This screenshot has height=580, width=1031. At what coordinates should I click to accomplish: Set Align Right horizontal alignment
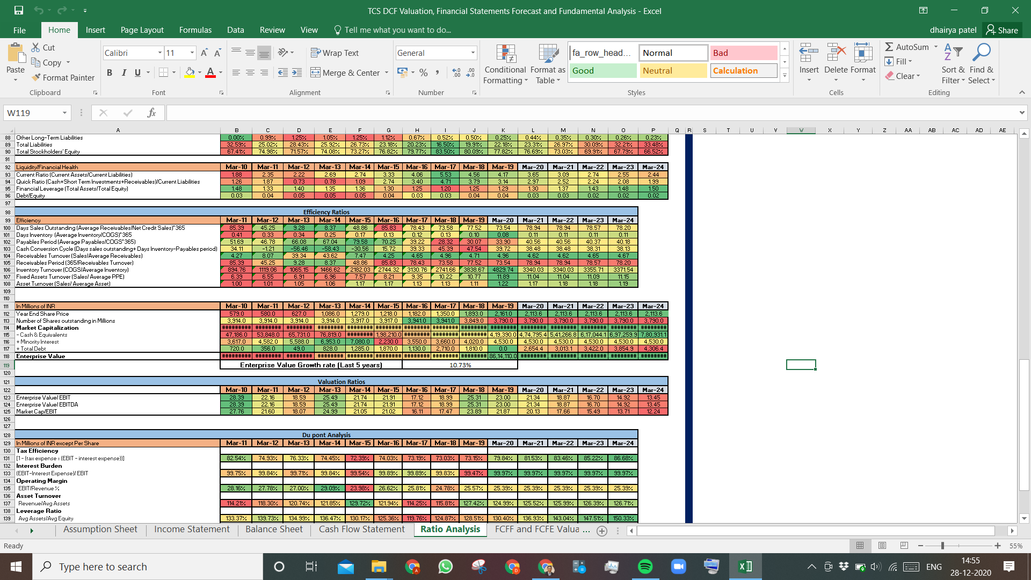point(264,73)
